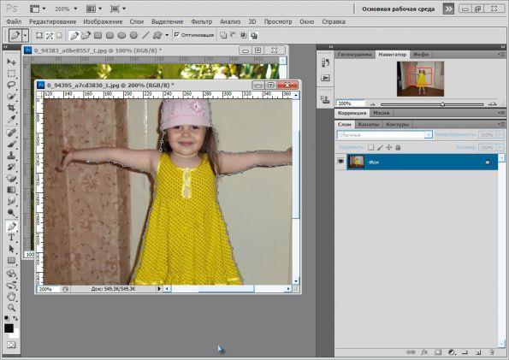Open the Pen tool preset picker arrow
This screenshot has width=509, height=360.
tap(25, 35)
